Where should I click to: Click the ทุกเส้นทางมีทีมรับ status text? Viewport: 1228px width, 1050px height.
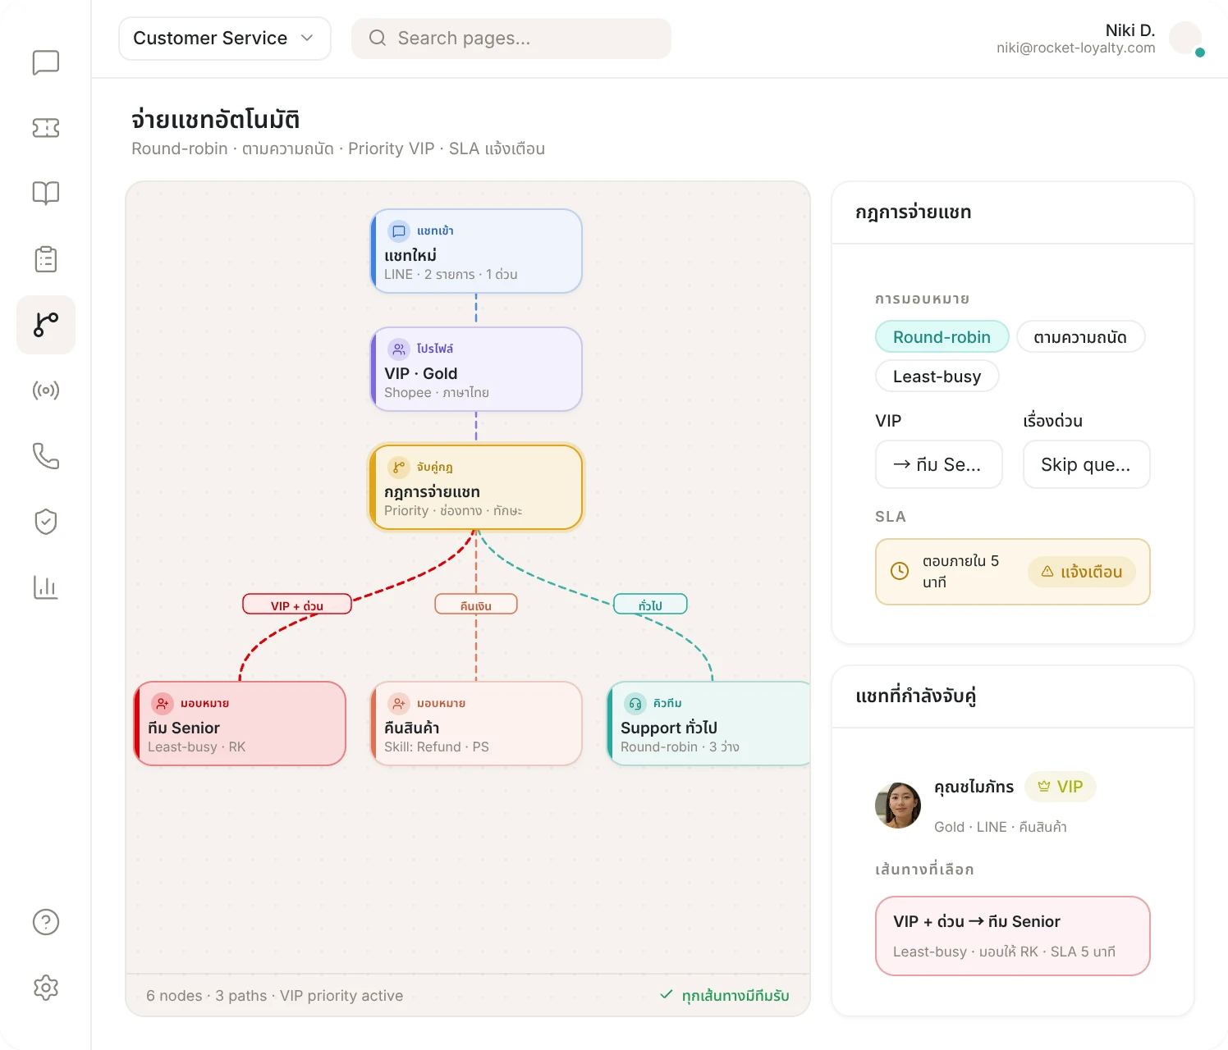click(735, 995)
